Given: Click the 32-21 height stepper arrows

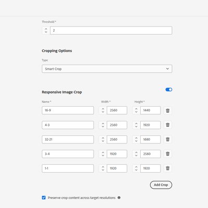Looking at the screenshot, I should 136,139.
